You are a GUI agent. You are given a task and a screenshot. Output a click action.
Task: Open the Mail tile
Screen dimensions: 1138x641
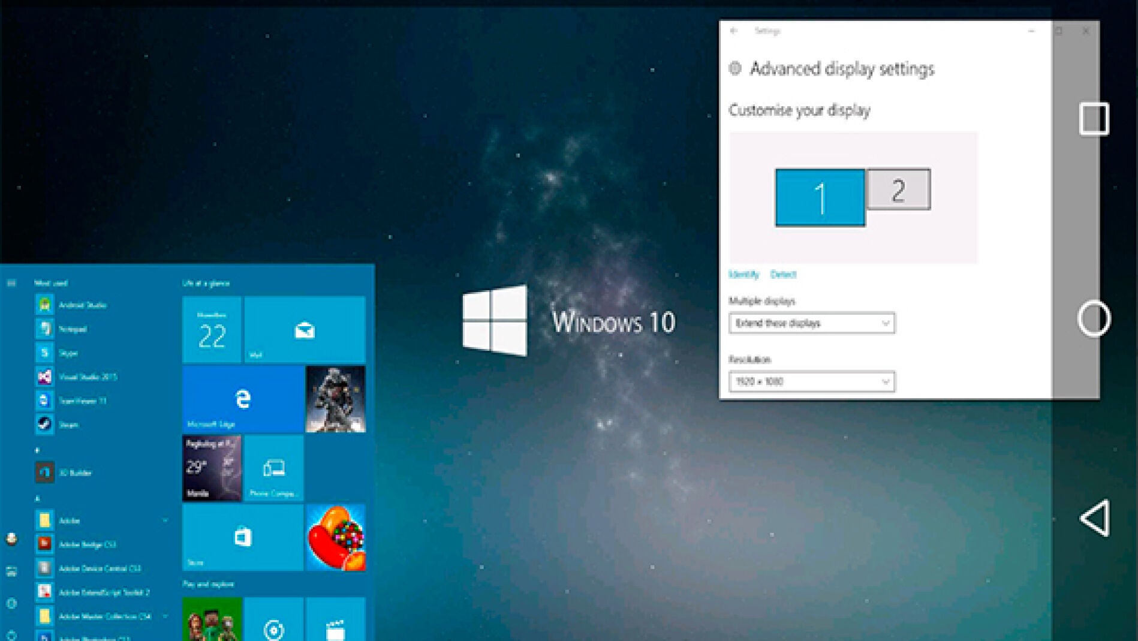pyautogui.click(x=305, y=329)
